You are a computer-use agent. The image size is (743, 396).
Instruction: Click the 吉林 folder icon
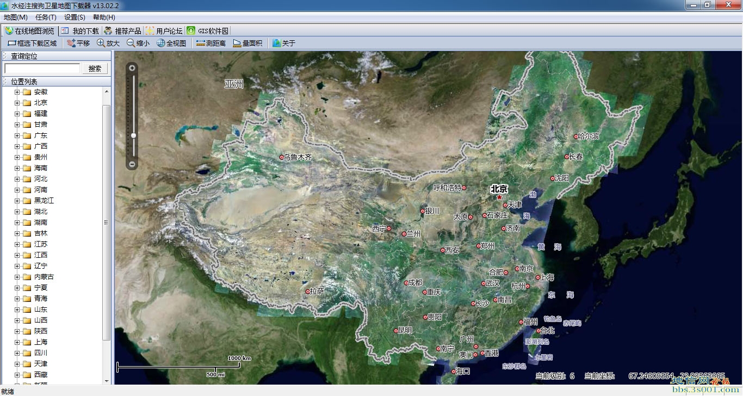(x=27, y=233)
